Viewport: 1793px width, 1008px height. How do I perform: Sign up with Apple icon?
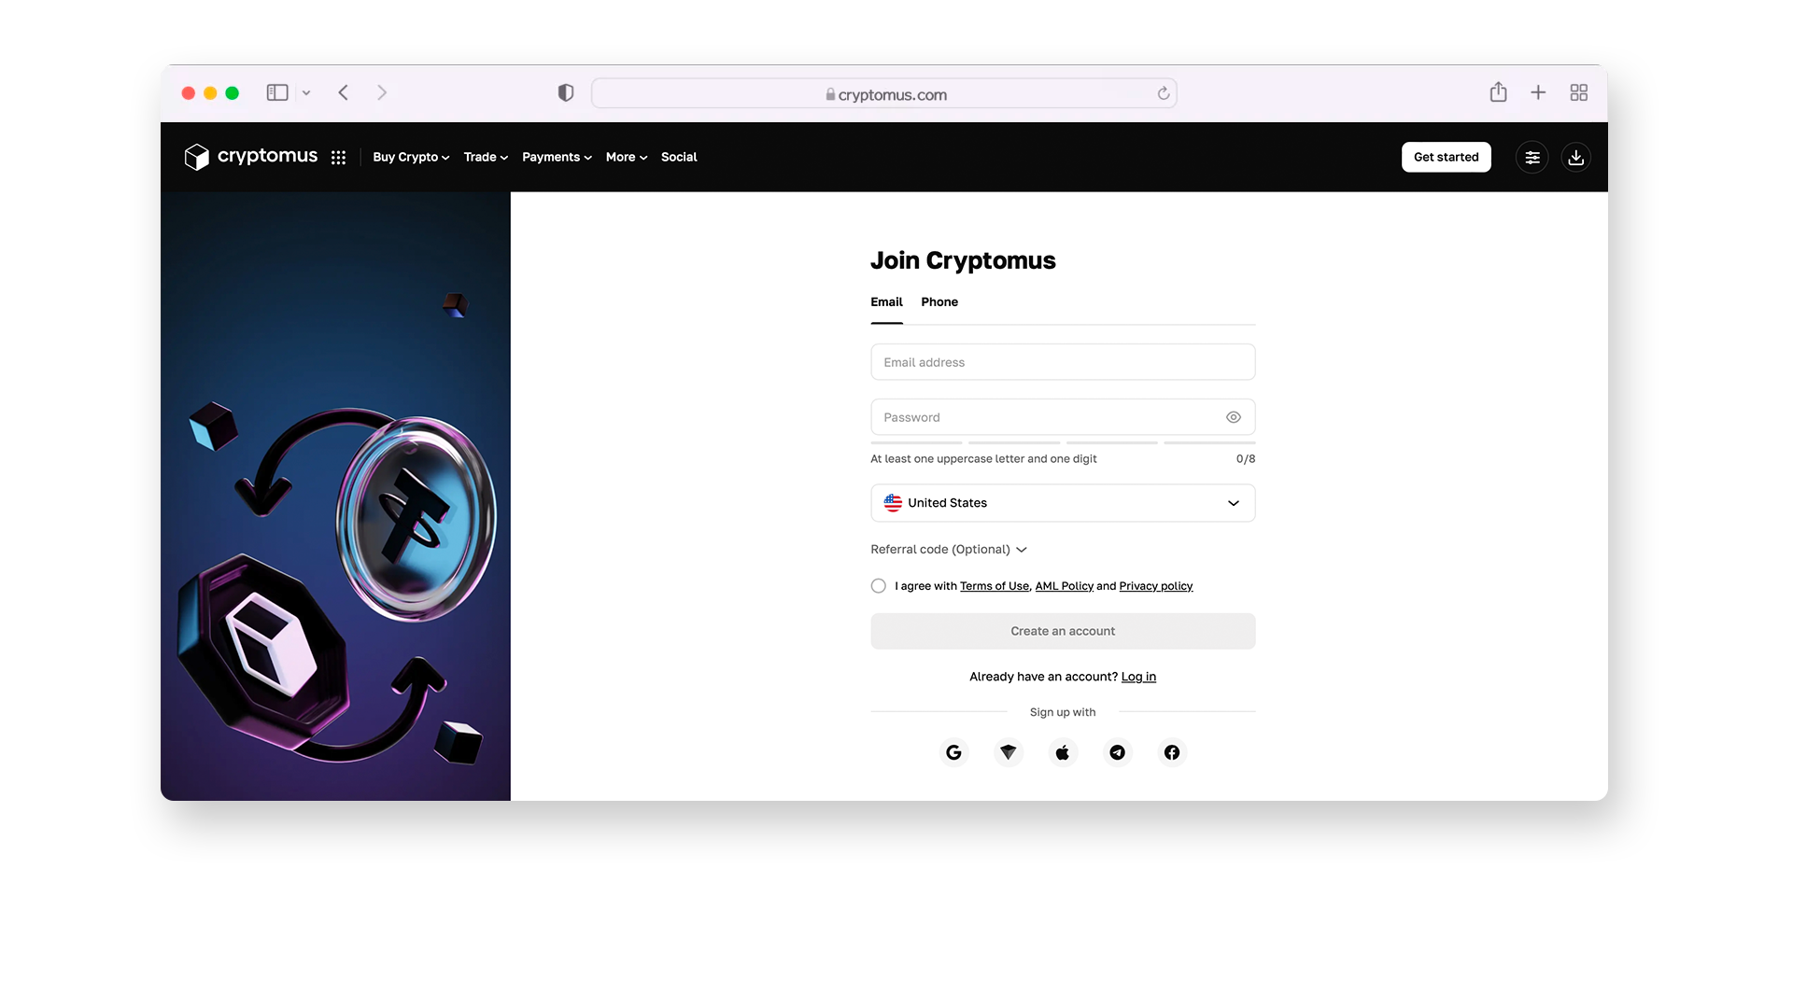pos(1063,752)
